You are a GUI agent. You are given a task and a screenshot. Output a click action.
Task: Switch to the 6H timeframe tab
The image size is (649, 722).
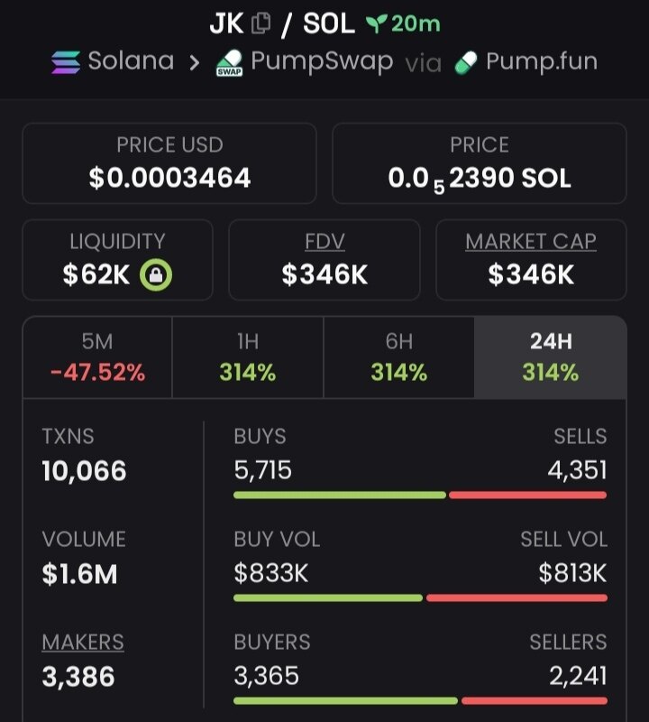click(398, 357)
